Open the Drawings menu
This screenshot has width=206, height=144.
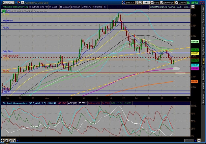[x=167, y=3]
